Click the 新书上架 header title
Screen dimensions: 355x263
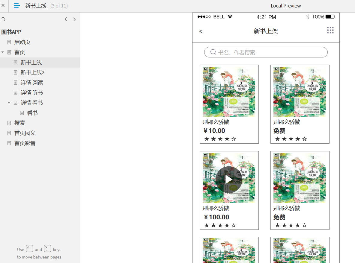(266, 31)
